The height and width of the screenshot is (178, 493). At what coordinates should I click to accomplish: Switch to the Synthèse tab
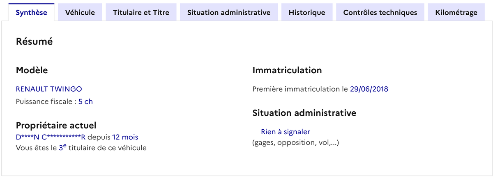point(31,12)
